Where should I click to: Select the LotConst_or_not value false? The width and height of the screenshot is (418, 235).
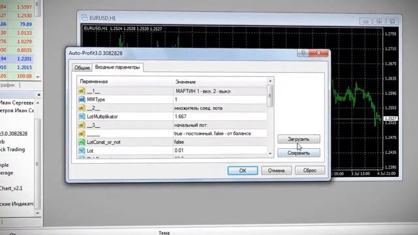coord(220,142)
